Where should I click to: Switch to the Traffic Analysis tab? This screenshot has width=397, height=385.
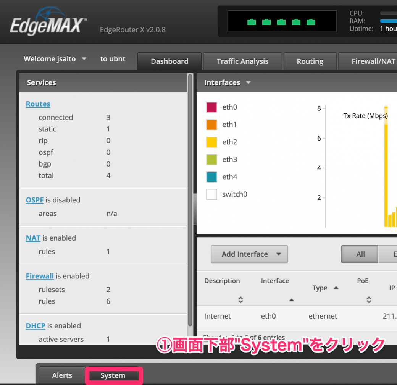(x=242, y=61)
